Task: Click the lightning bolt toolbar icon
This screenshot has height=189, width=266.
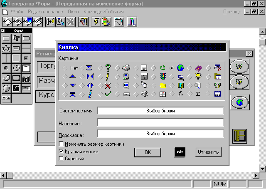Action: [x=96, y=22]
